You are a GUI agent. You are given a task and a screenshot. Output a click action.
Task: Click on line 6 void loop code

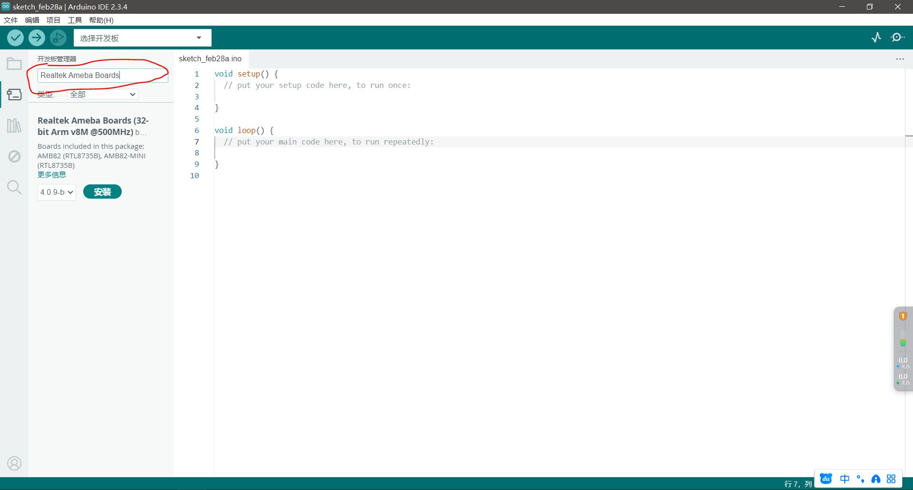coord(244,130)
